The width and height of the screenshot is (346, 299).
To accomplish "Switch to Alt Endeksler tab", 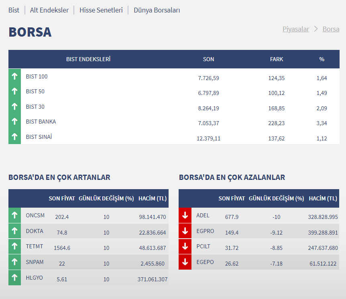I will tap(49, 10).
